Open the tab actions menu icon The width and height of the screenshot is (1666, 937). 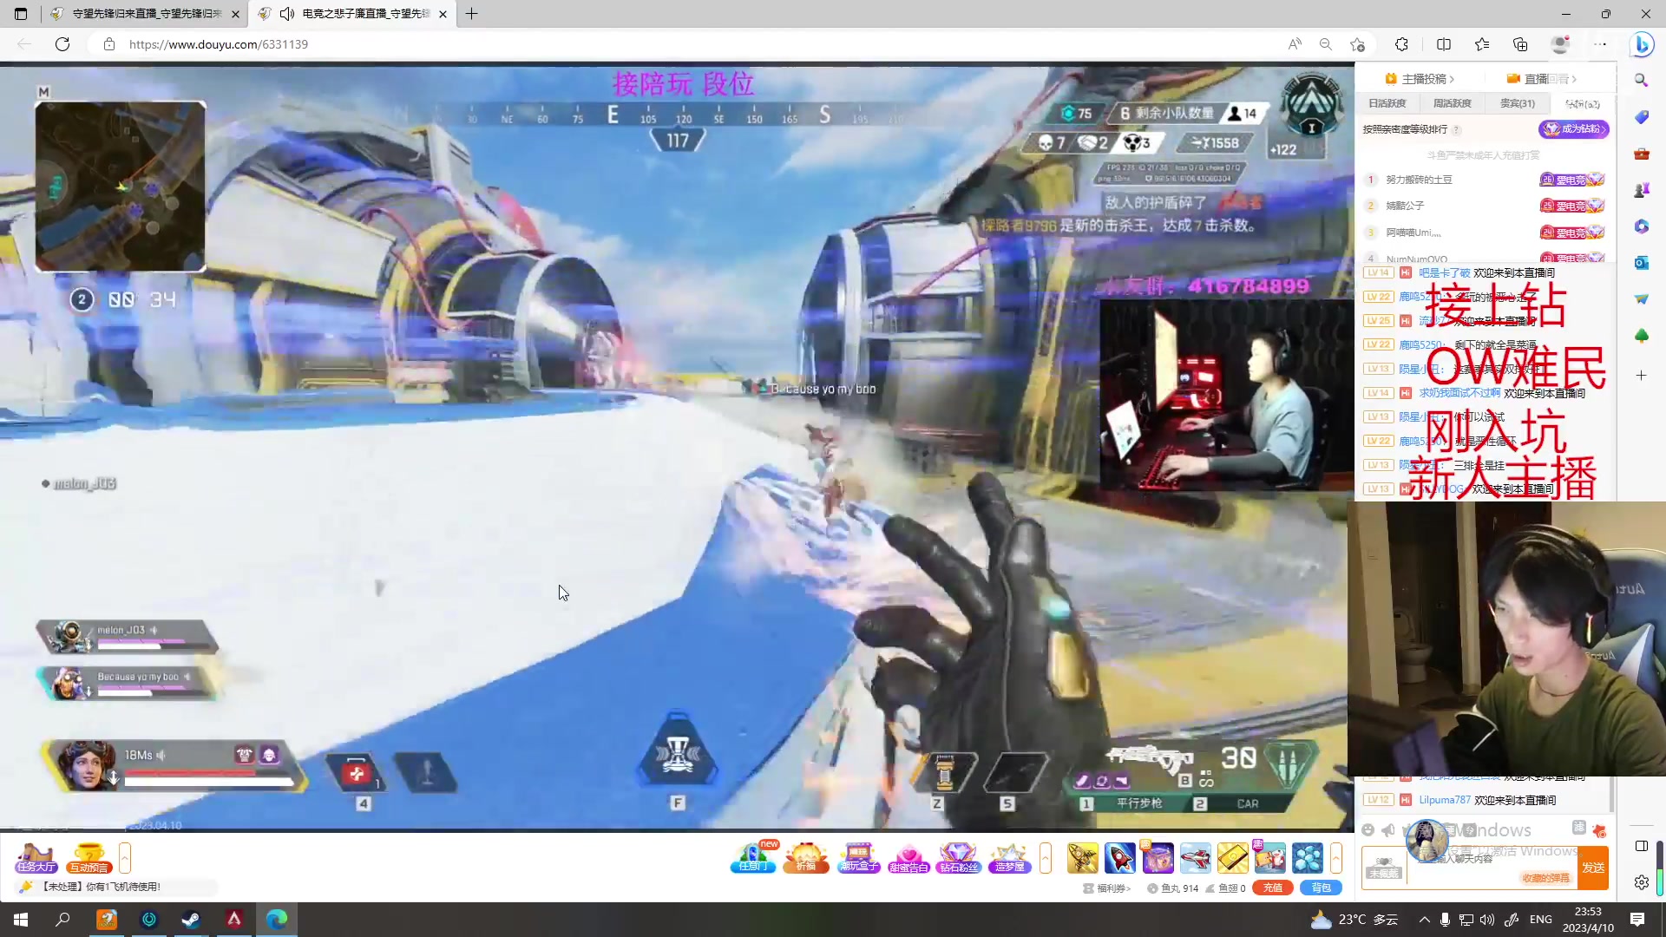tap(21, 14)
